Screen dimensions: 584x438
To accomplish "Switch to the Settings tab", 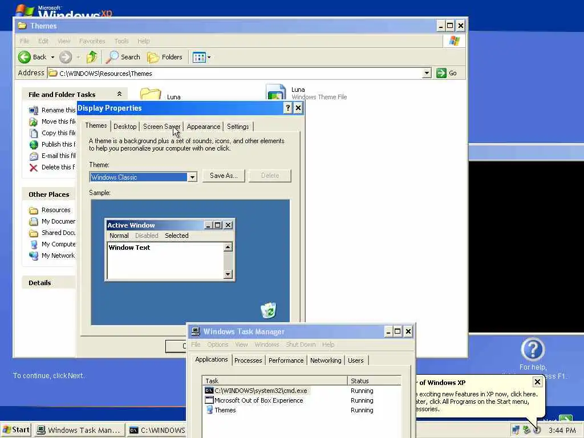I will [238, 127].
